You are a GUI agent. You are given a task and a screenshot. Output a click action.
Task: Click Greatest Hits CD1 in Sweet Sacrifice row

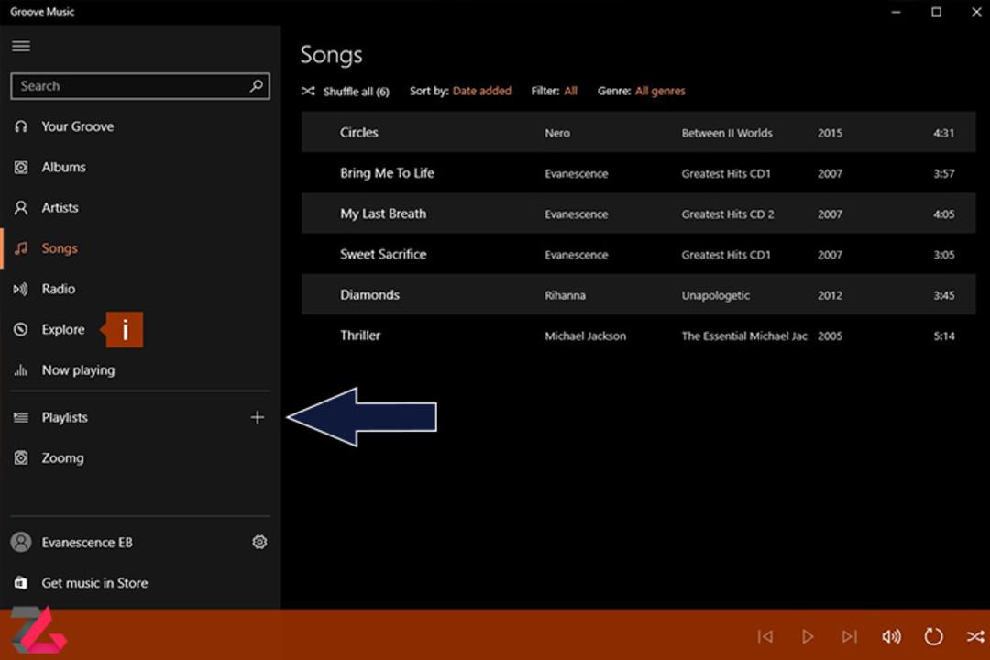point(725,255)
